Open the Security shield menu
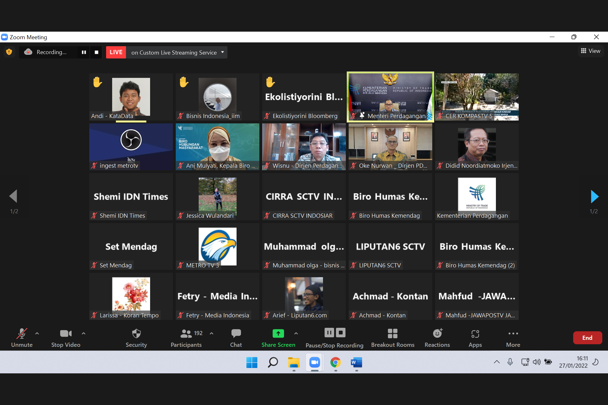608x405 pixels. point(136,337)
